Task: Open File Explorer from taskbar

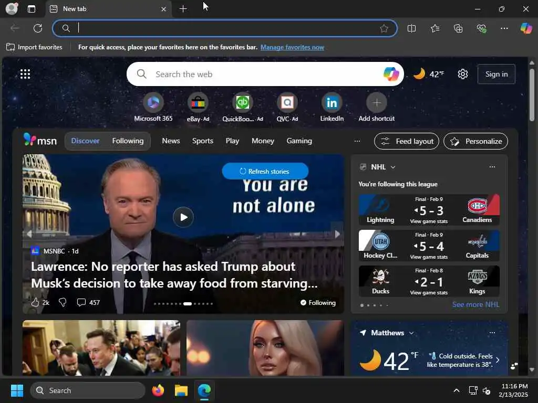Action: click(181, 390)
